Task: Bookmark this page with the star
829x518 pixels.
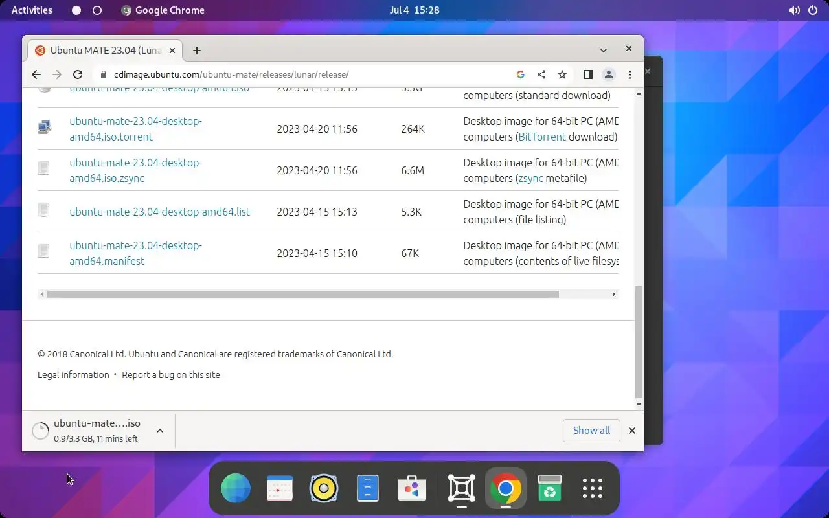Action: (562, 74)
